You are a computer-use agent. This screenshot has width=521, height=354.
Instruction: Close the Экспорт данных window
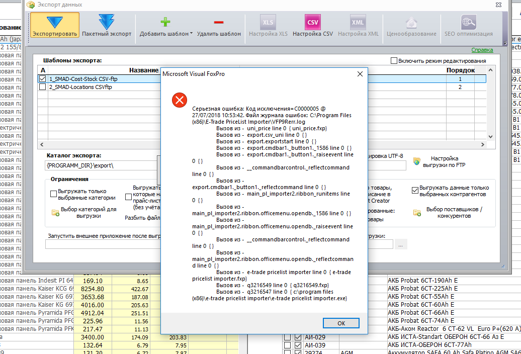click(x=498, y=5)
